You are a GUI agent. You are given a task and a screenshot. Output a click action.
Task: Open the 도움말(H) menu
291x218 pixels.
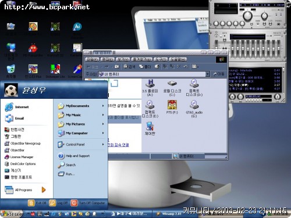point(178,59)
